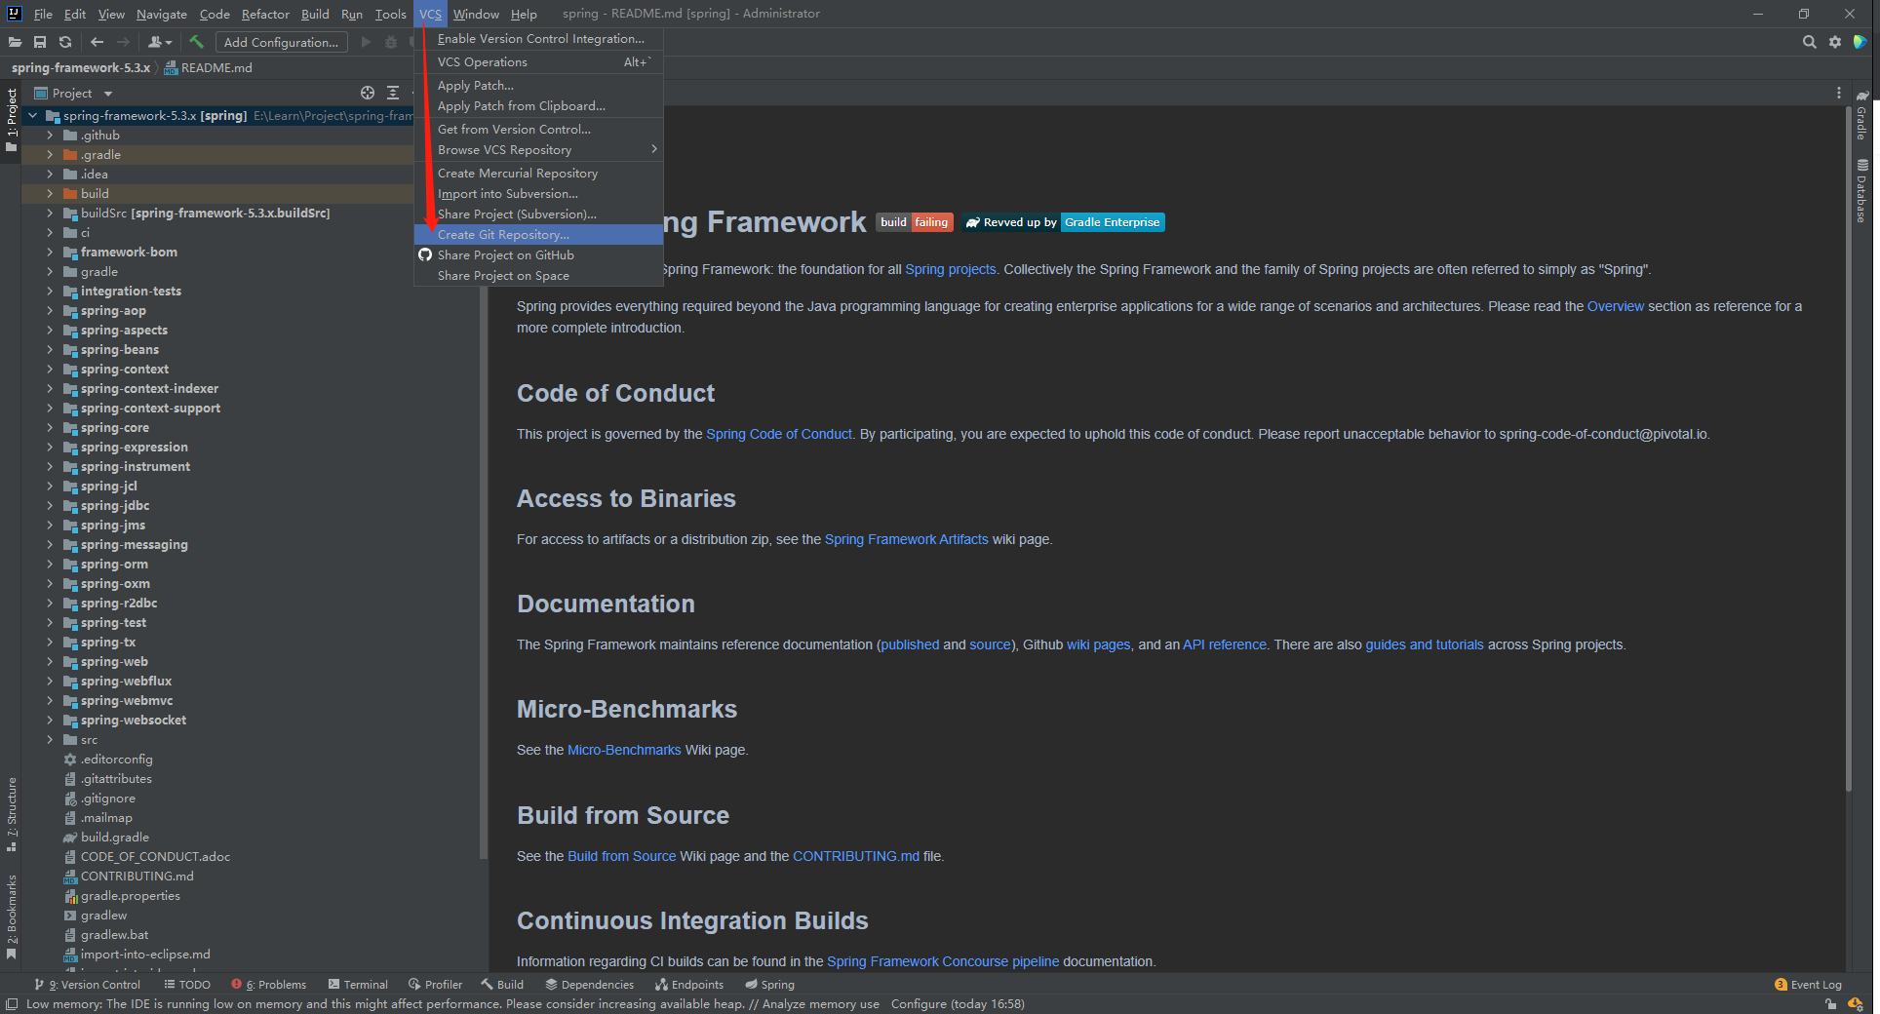Click the Back navigation arrow
The width and height of the screenshot is (1880, 1014).
pos(97,42)
